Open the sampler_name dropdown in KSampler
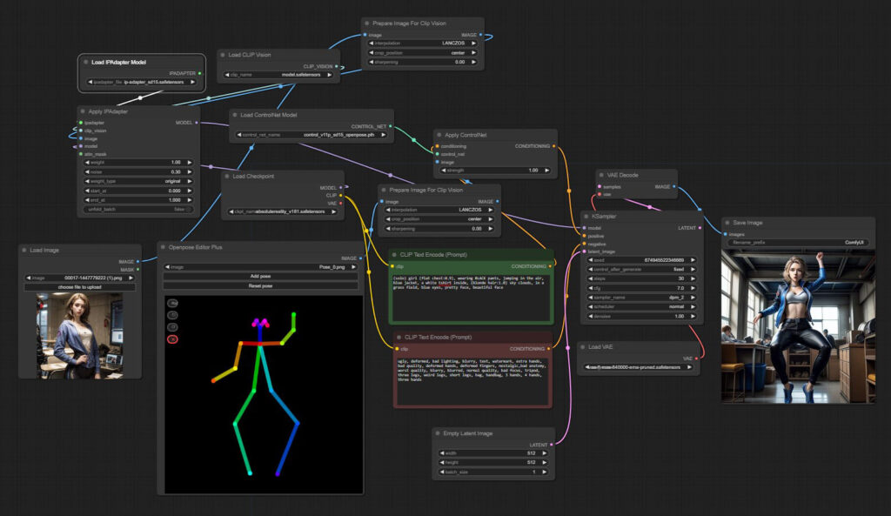 [x=641, y=298]
